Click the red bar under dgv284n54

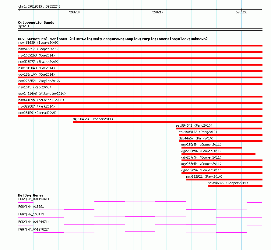point(168,122)
